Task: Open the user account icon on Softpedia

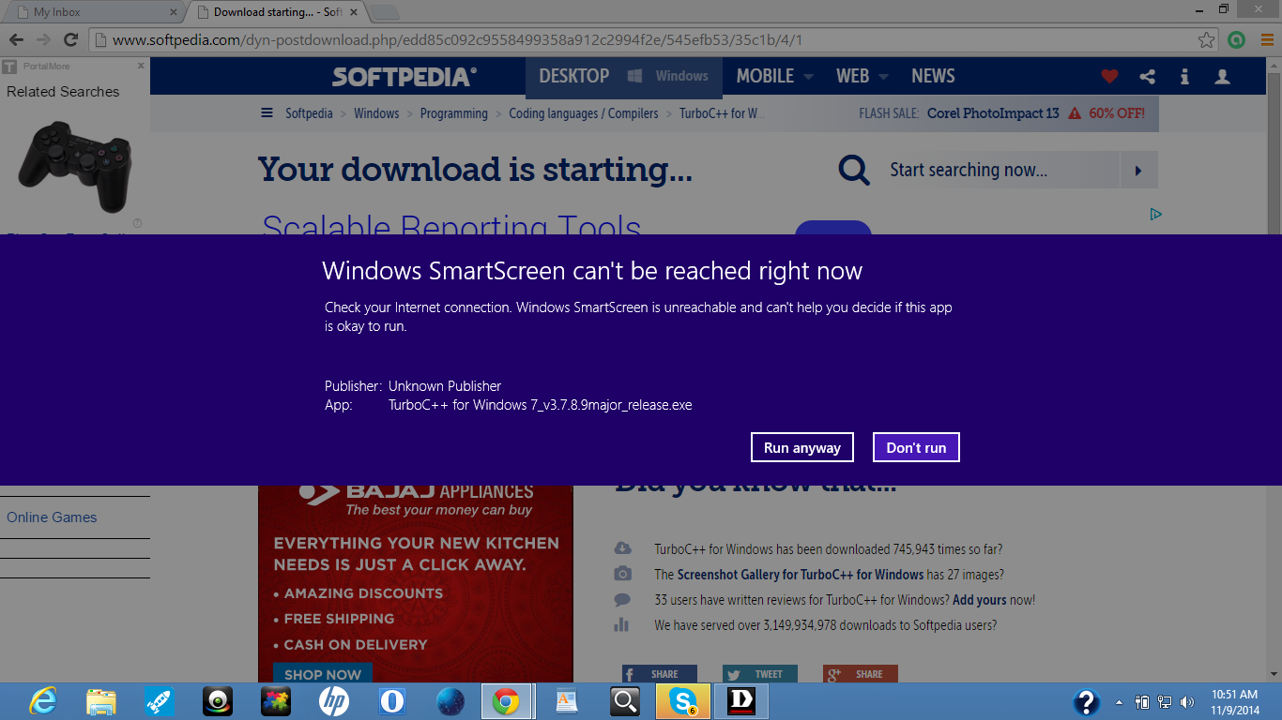Action: (1222, 77)
